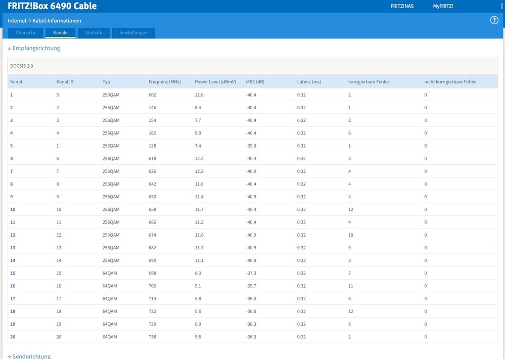This screenshot has height=359, width=505.
Task: Click the FRITZ!Box 6490 Cable logo title
Action: (52, 7)
